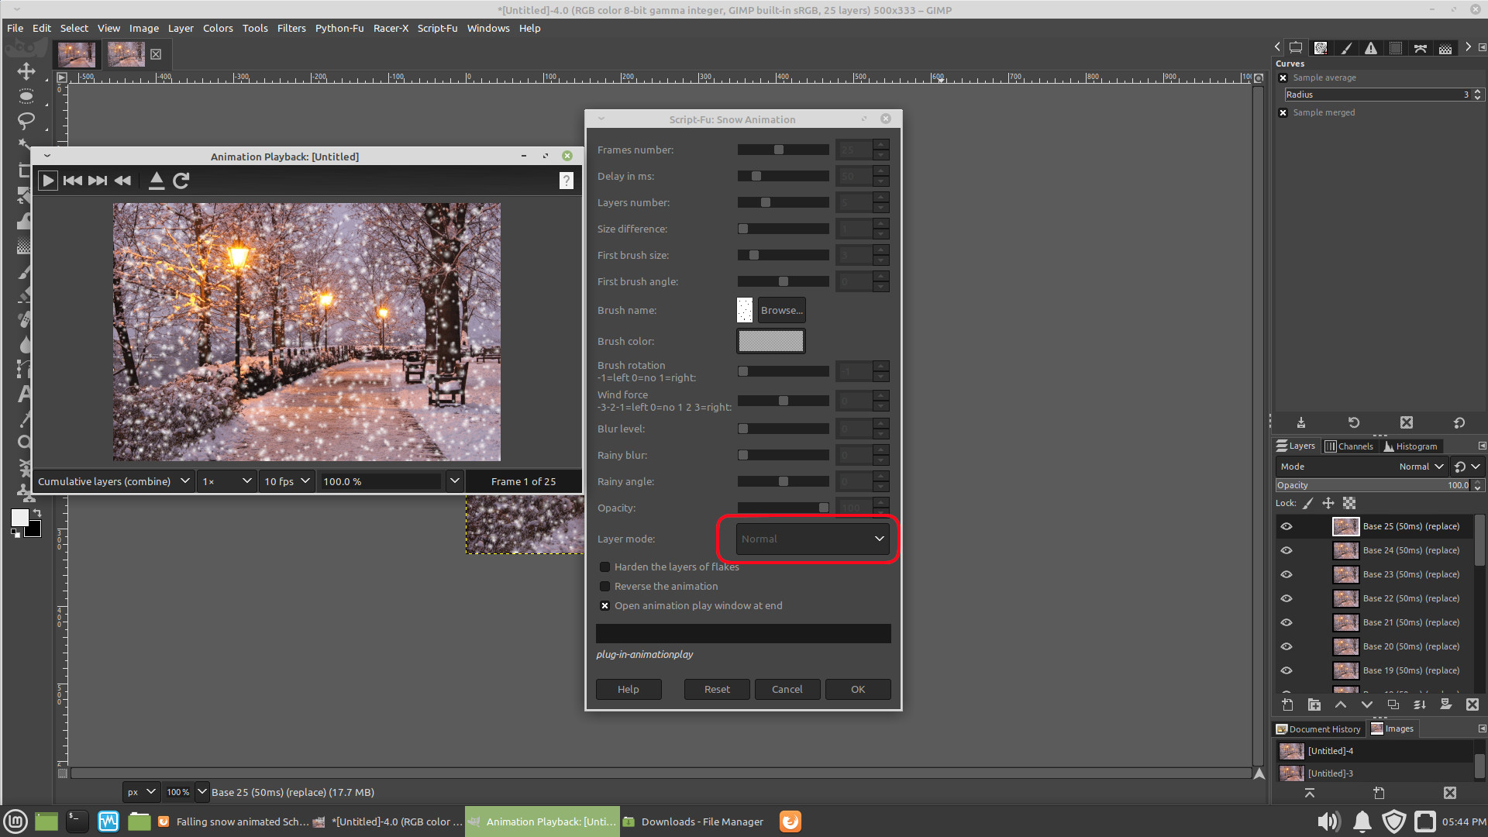Enable Harden the layers of flakes
Image resolution: width=1488 pixels, height=837 pixels.
tap(605, 567)
